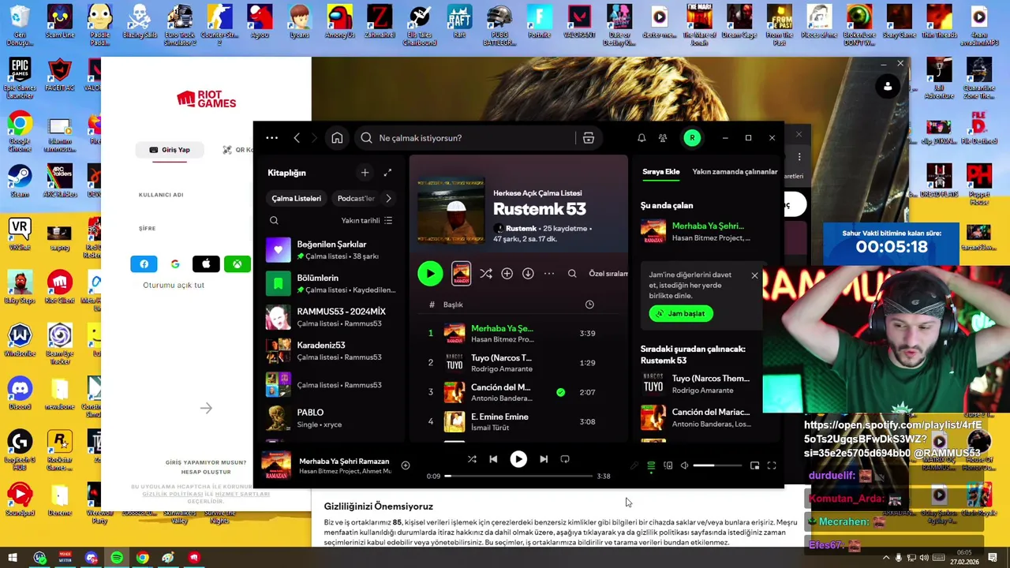Open the Spotify profile avatar menu

pos(692,138)
